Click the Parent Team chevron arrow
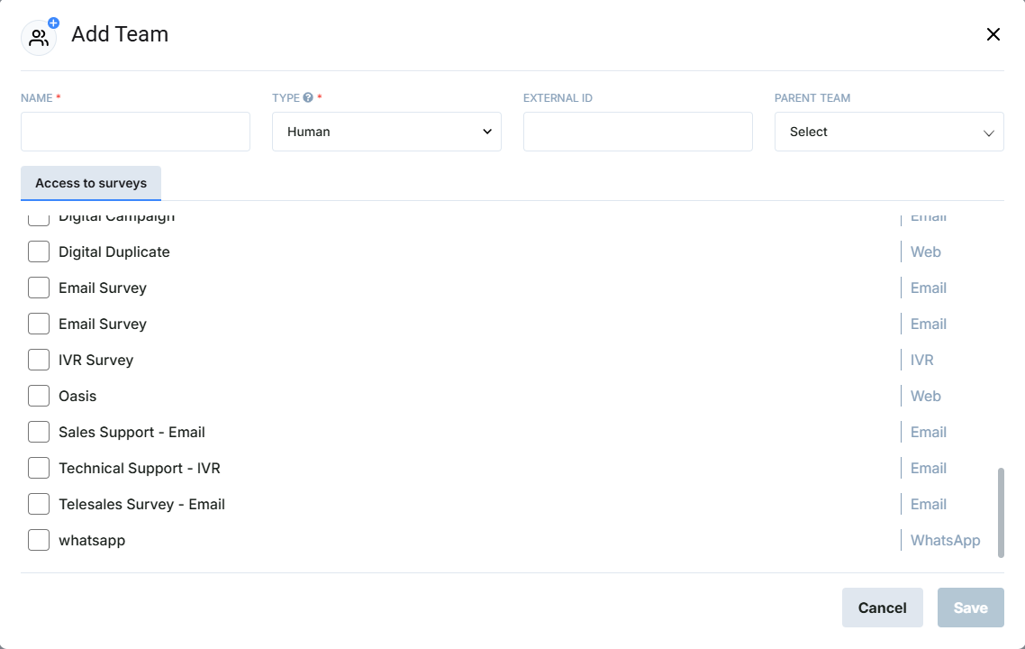1025x649 pixels. (x=988, y=133)
